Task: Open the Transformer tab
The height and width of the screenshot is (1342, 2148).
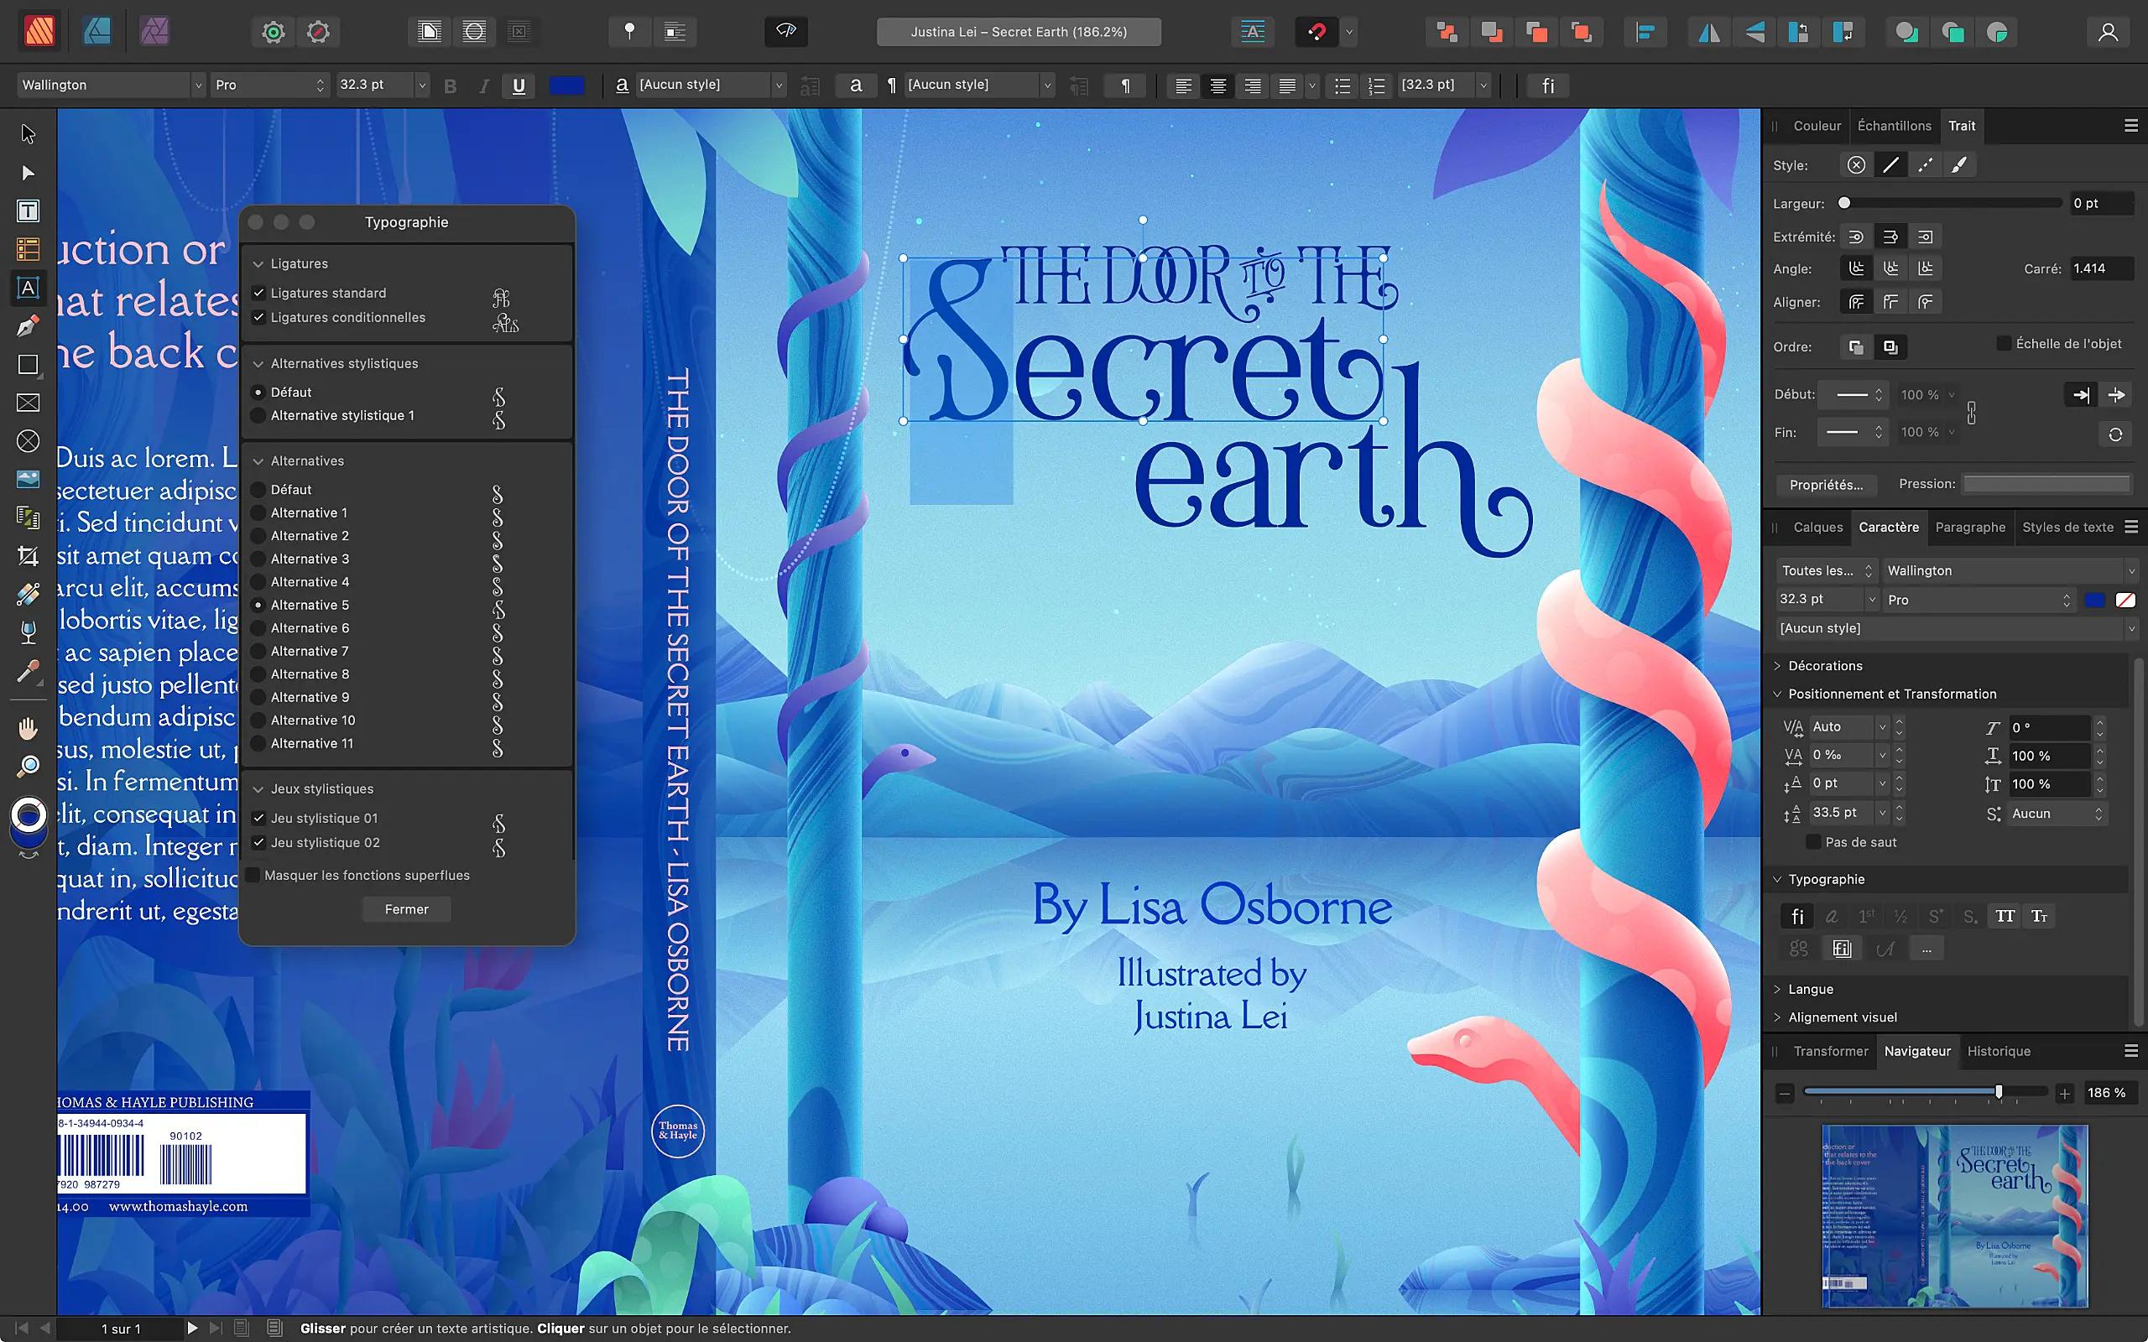Action: 1830,1051
